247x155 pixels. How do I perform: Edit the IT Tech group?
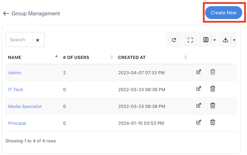click(x=199, y=88)
